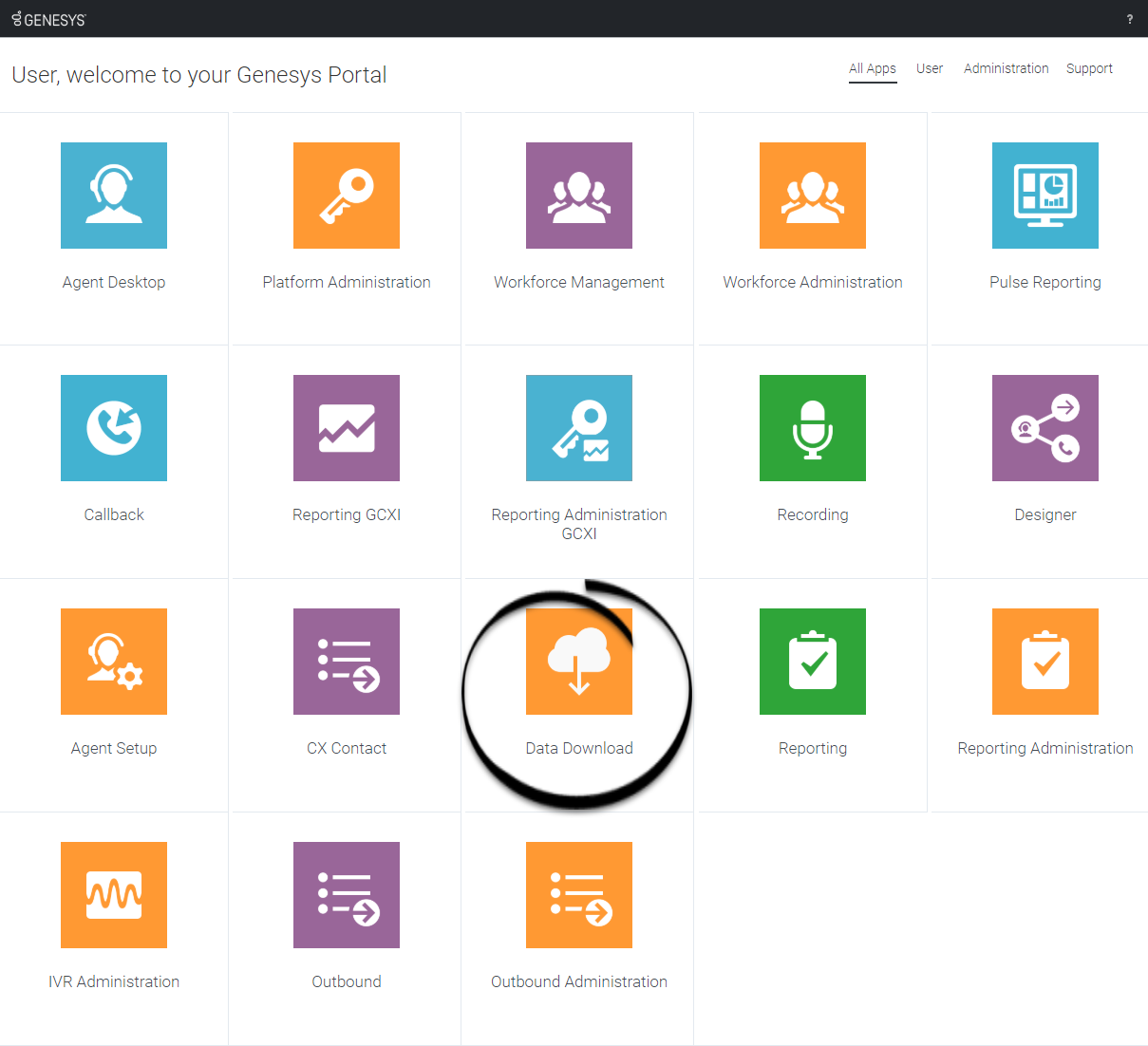Launch the Designer share-nodes icon
Screen dimensions: 1148x1046
click(x=1045, y=428)
